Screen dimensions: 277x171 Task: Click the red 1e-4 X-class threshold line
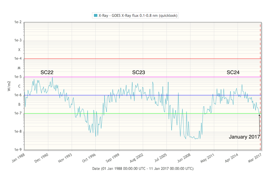pos(142,59)
